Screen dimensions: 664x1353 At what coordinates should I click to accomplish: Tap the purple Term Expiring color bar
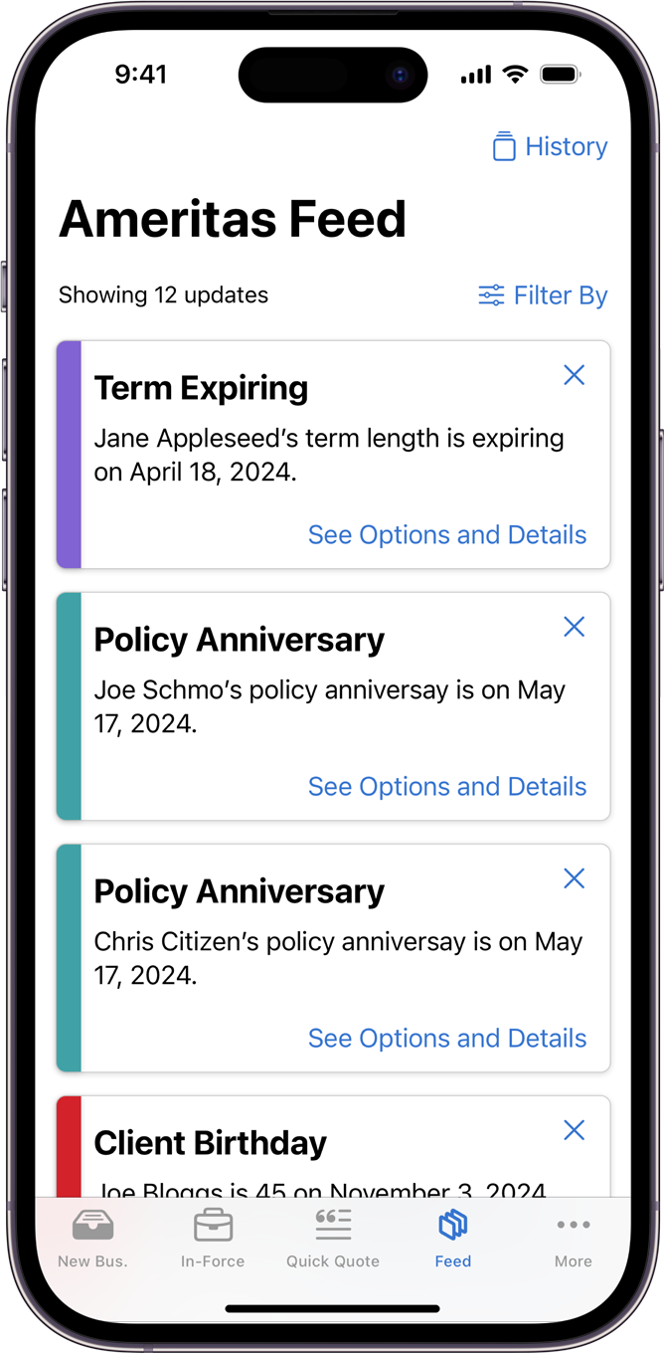[x=69, y=455]
